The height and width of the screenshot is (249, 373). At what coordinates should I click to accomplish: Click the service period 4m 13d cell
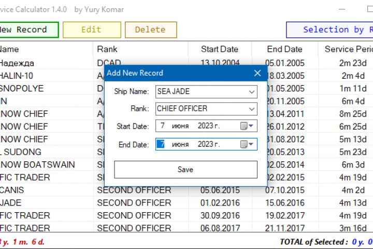point(353,203)
